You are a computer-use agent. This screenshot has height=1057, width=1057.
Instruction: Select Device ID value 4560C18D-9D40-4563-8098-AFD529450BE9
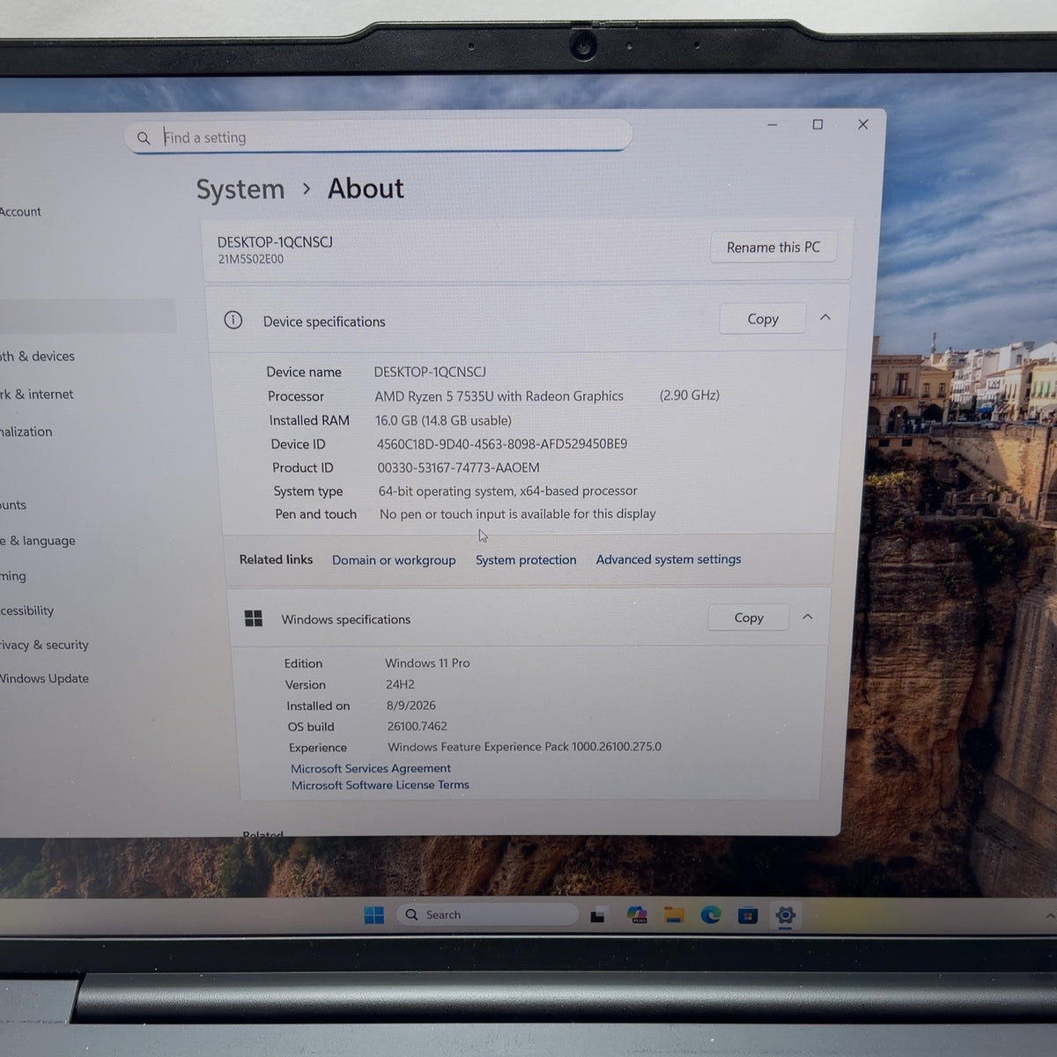502,444
